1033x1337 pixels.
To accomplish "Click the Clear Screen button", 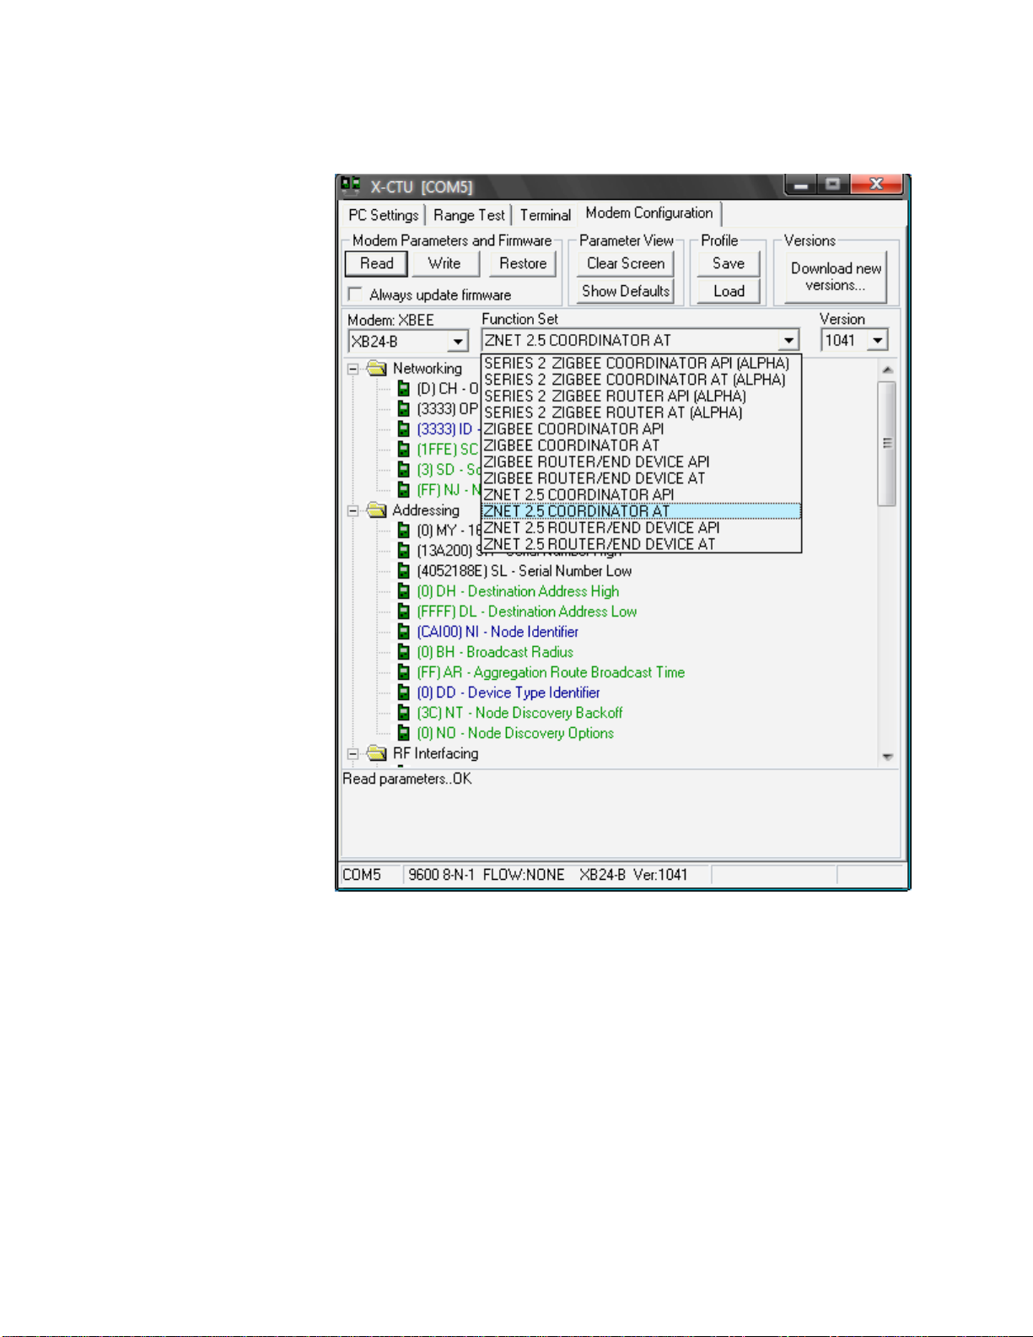I will coord(626,263).
